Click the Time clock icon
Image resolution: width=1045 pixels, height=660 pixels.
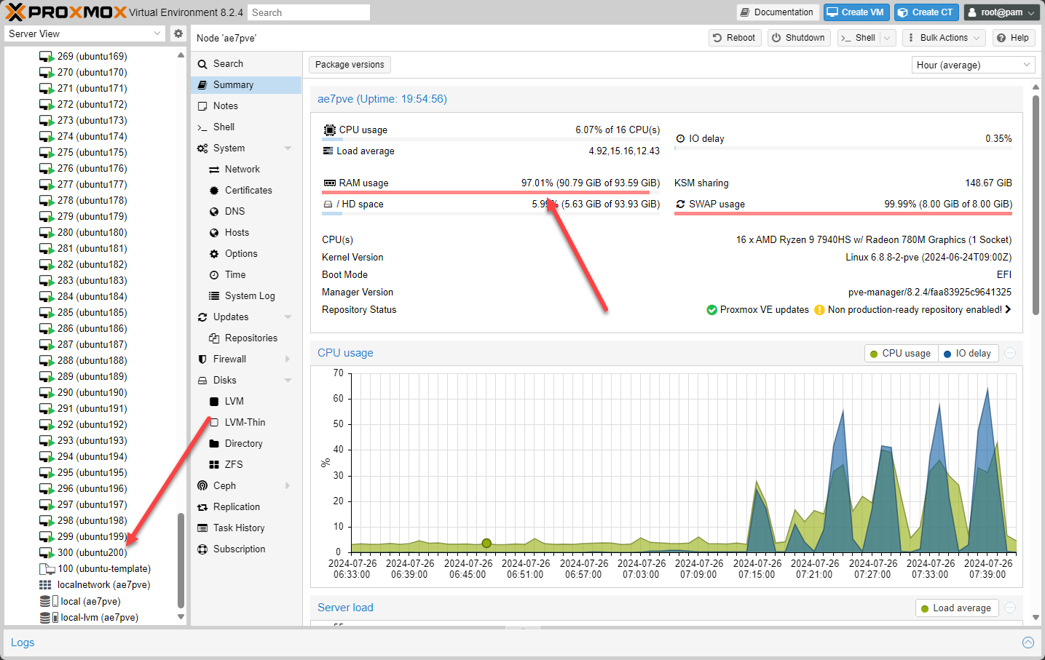(214, 275)
